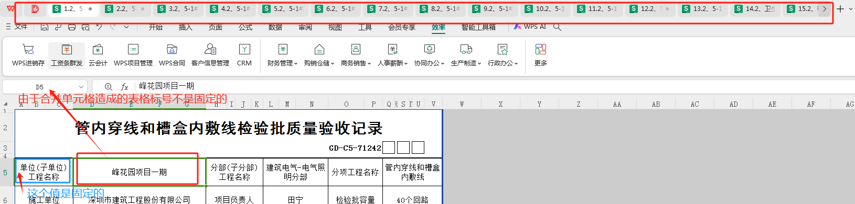Open the cell name box dropdown arrow
This screenshot has height=204, width=855.
81,87
